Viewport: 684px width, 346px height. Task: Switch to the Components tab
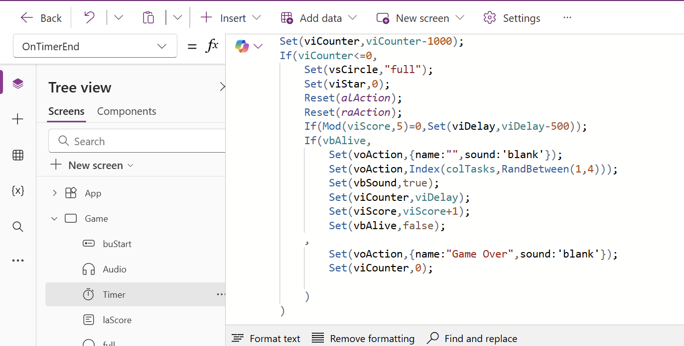pos(127,111)
